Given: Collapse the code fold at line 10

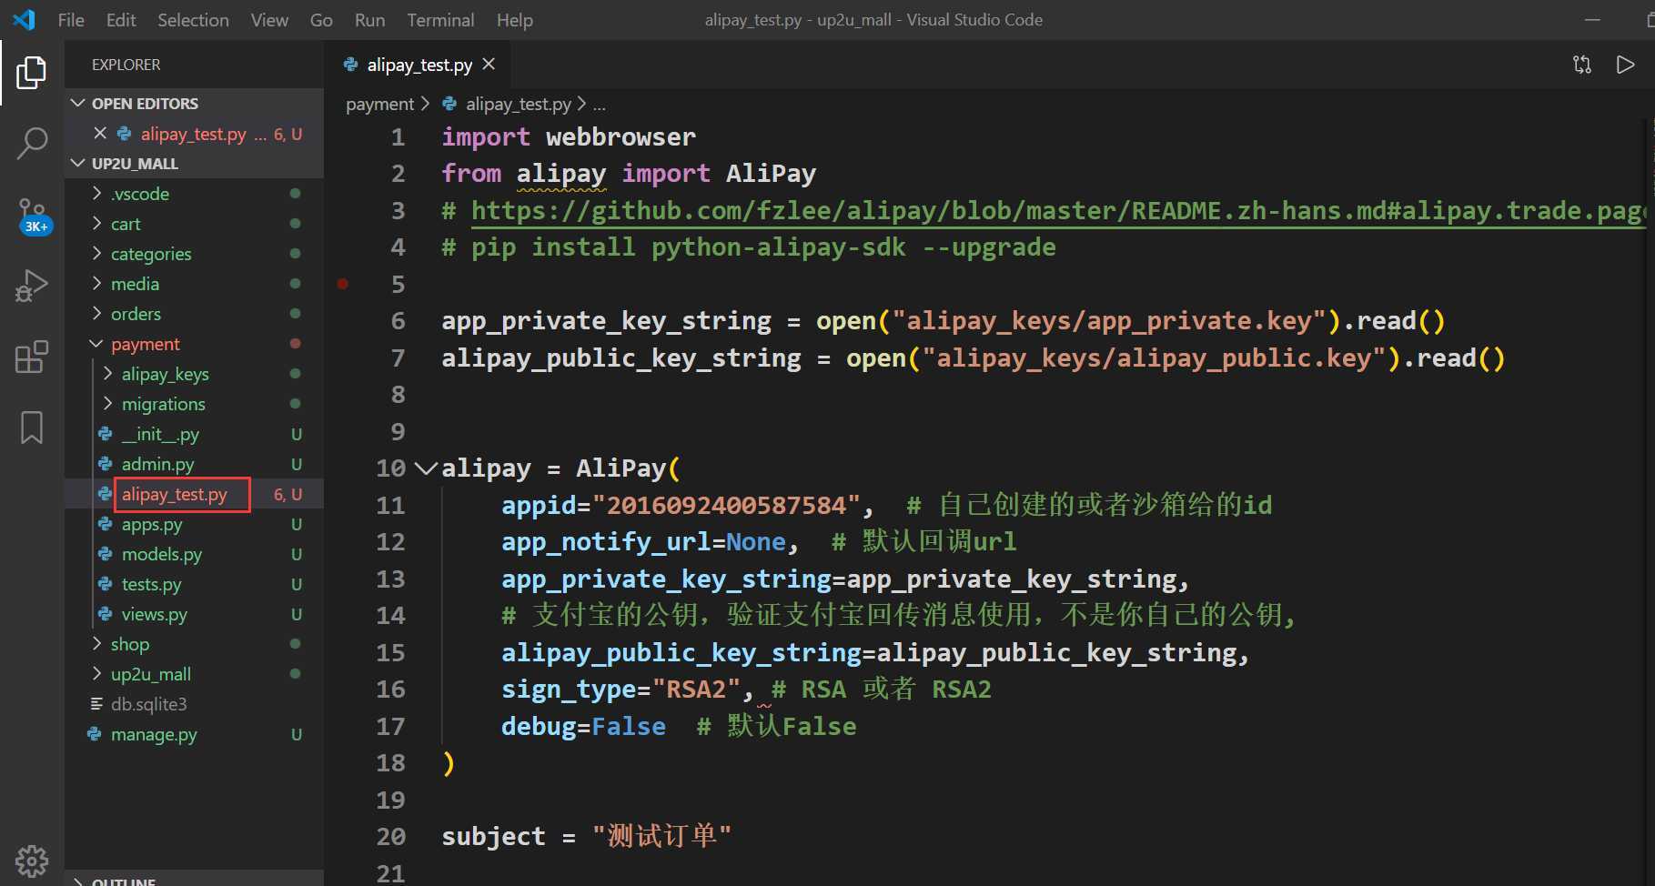Looking at the screenshot, I should [x=425, y=468].
